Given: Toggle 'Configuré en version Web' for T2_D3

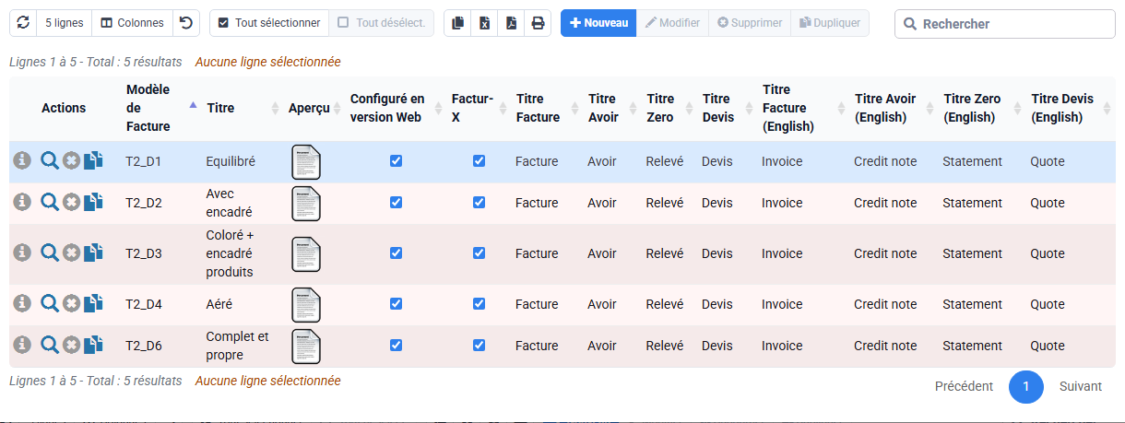Looking at the screenshot, I should click(396, 253).
